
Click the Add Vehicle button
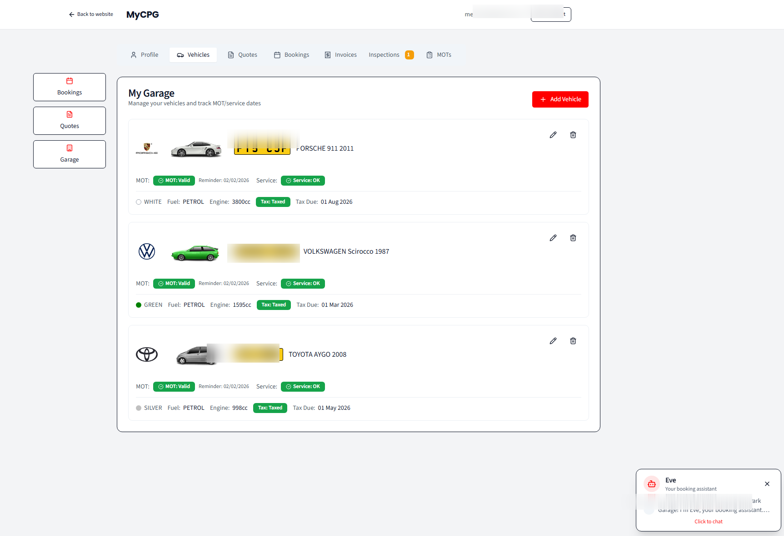[x=560, y=99]
